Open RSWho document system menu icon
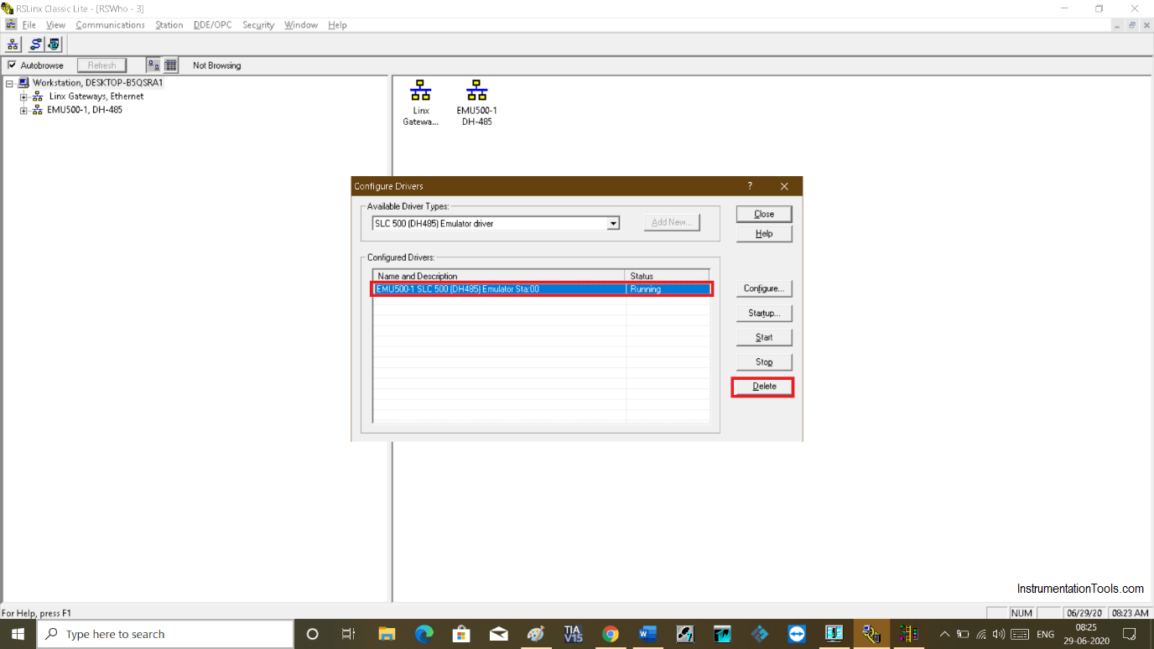 [11, 25]
